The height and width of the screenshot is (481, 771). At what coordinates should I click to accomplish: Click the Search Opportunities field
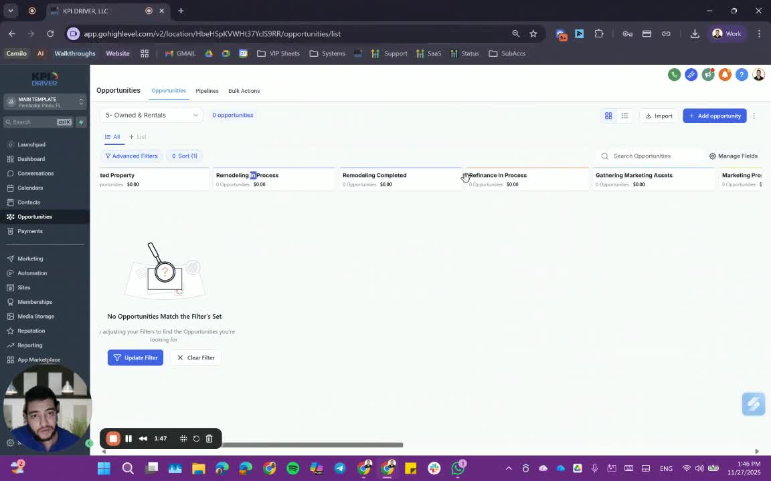650,156
